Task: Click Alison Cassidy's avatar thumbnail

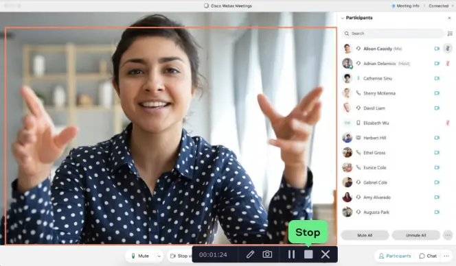Action: coord(347,49)
